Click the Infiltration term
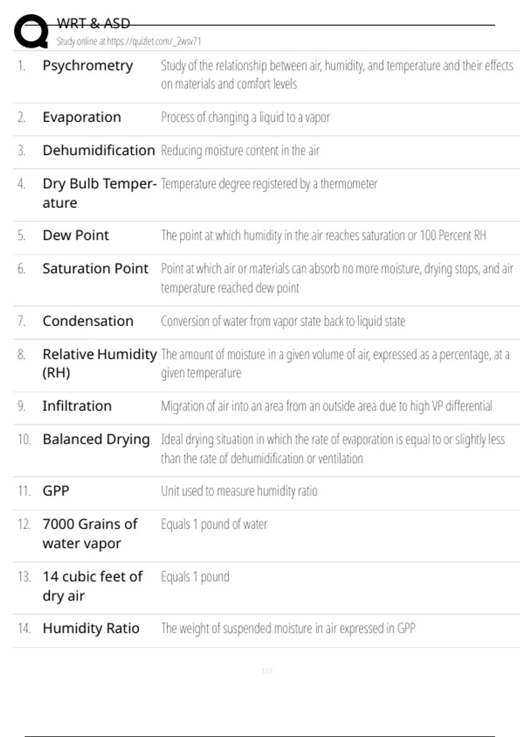This screenshot has height=737, width=520. coord(77,406)
